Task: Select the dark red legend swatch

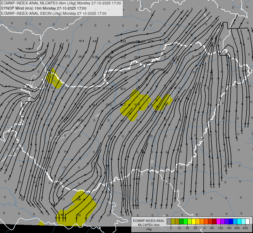Action: (x=214, y=222)
